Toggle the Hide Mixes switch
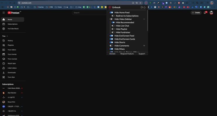Image resolution: width=217 pixels, height=116 pixels. pos(111,49)
